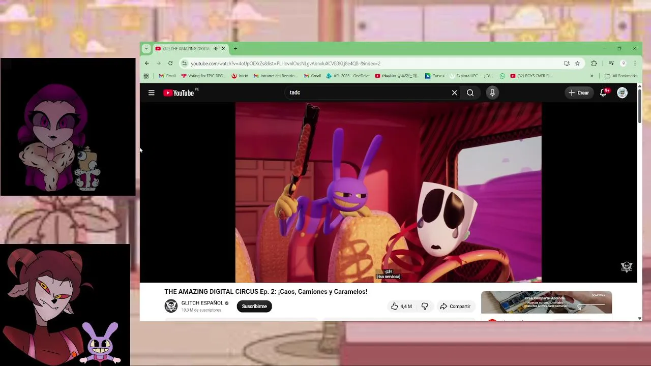Open the GLITCH ESPAÑOL channel name
This screenshot has height=366, width=651.
tap(202, 303)
